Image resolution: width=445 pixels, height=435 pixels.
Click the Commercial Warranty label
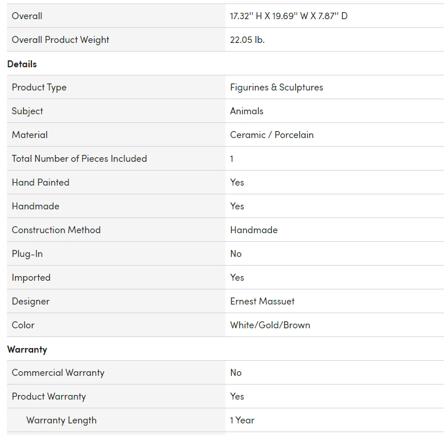click(x=58, y=373)
